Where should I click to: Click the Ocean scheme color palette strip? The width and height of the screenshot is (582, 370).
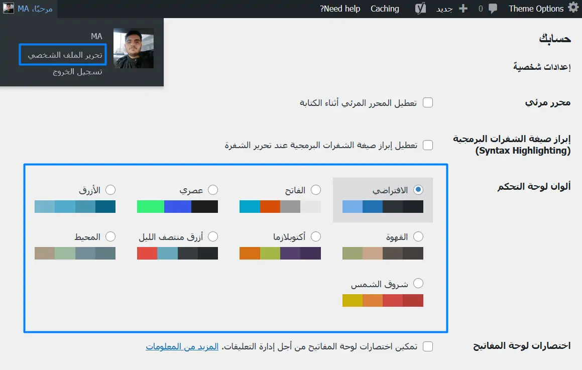75,253
